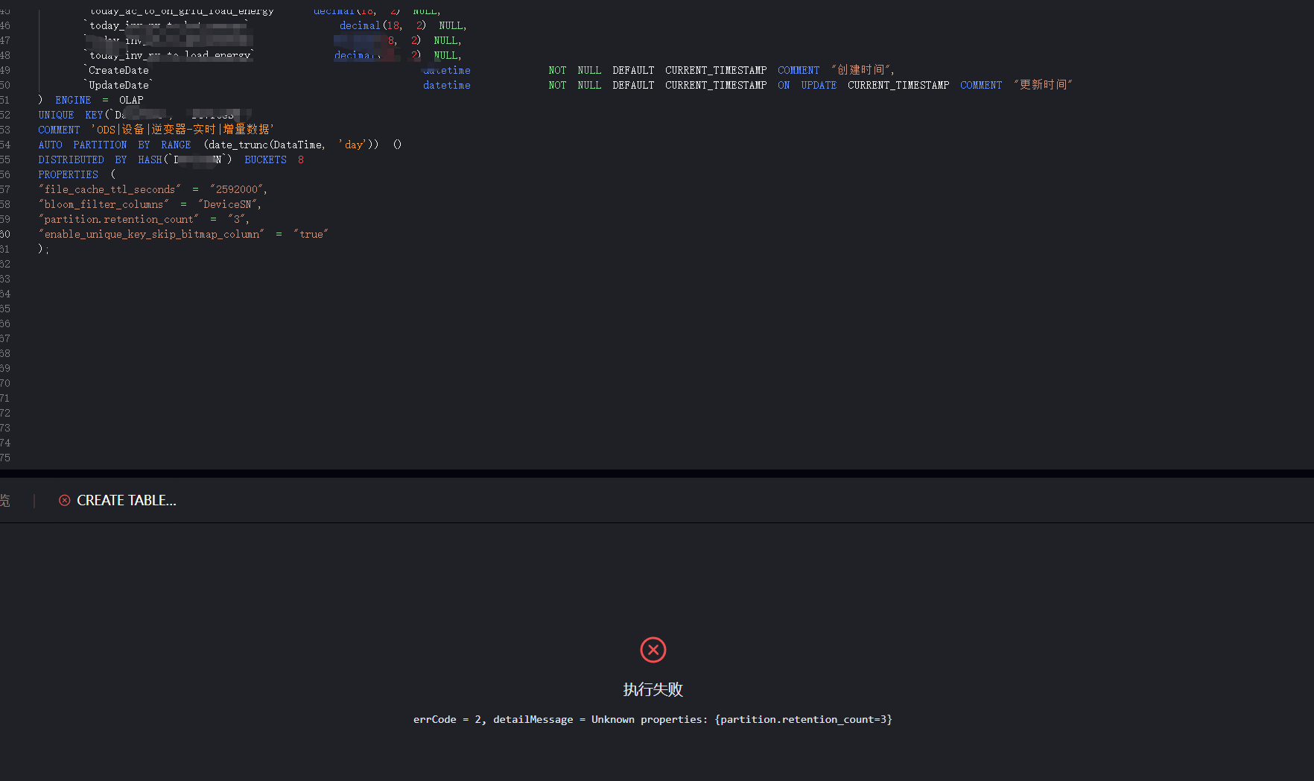Click the large execution failed error icon
The height and width of the screenshot is (781, 1314).
tap(653, 650)
